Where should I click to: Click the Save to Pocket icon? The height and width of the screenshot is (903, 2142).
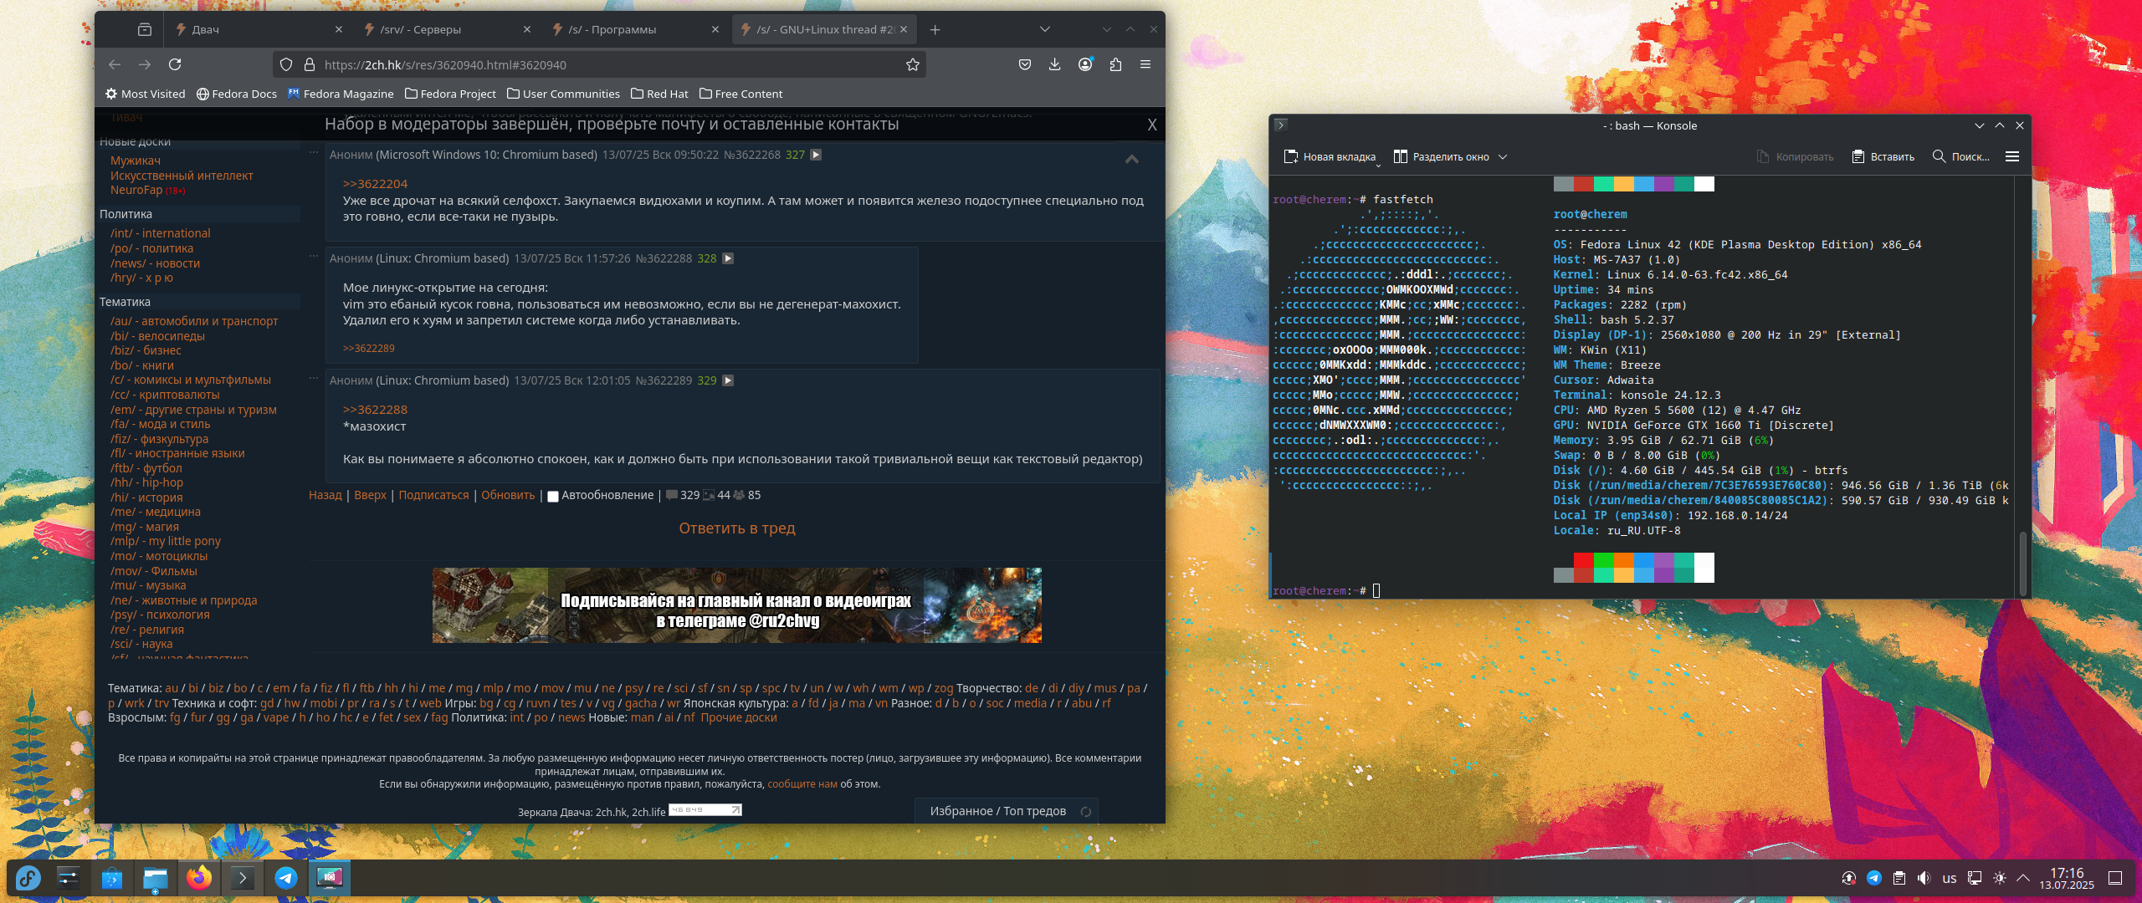(1024, 64)
